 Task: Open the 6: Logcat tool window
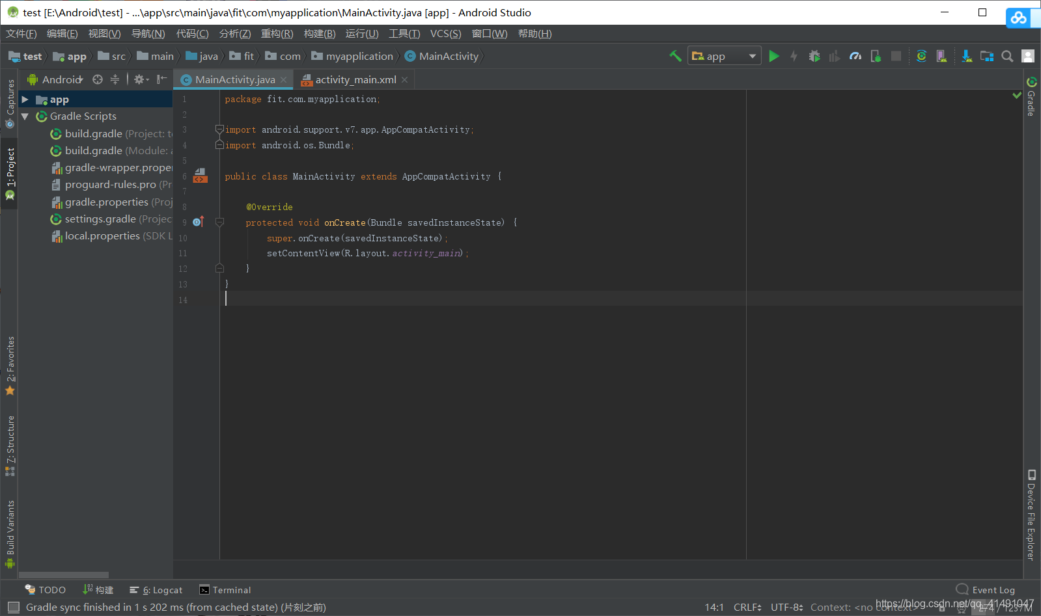click(156, 590)
